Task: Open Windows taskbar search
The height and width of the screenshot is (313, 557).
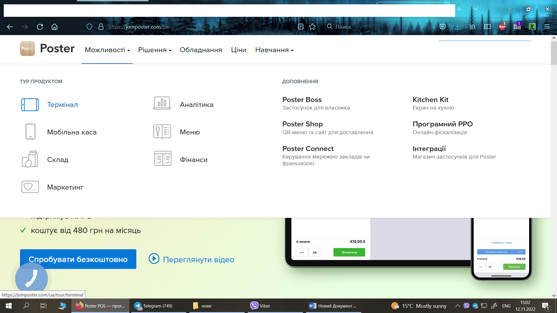Action: (x=26, y=306)
